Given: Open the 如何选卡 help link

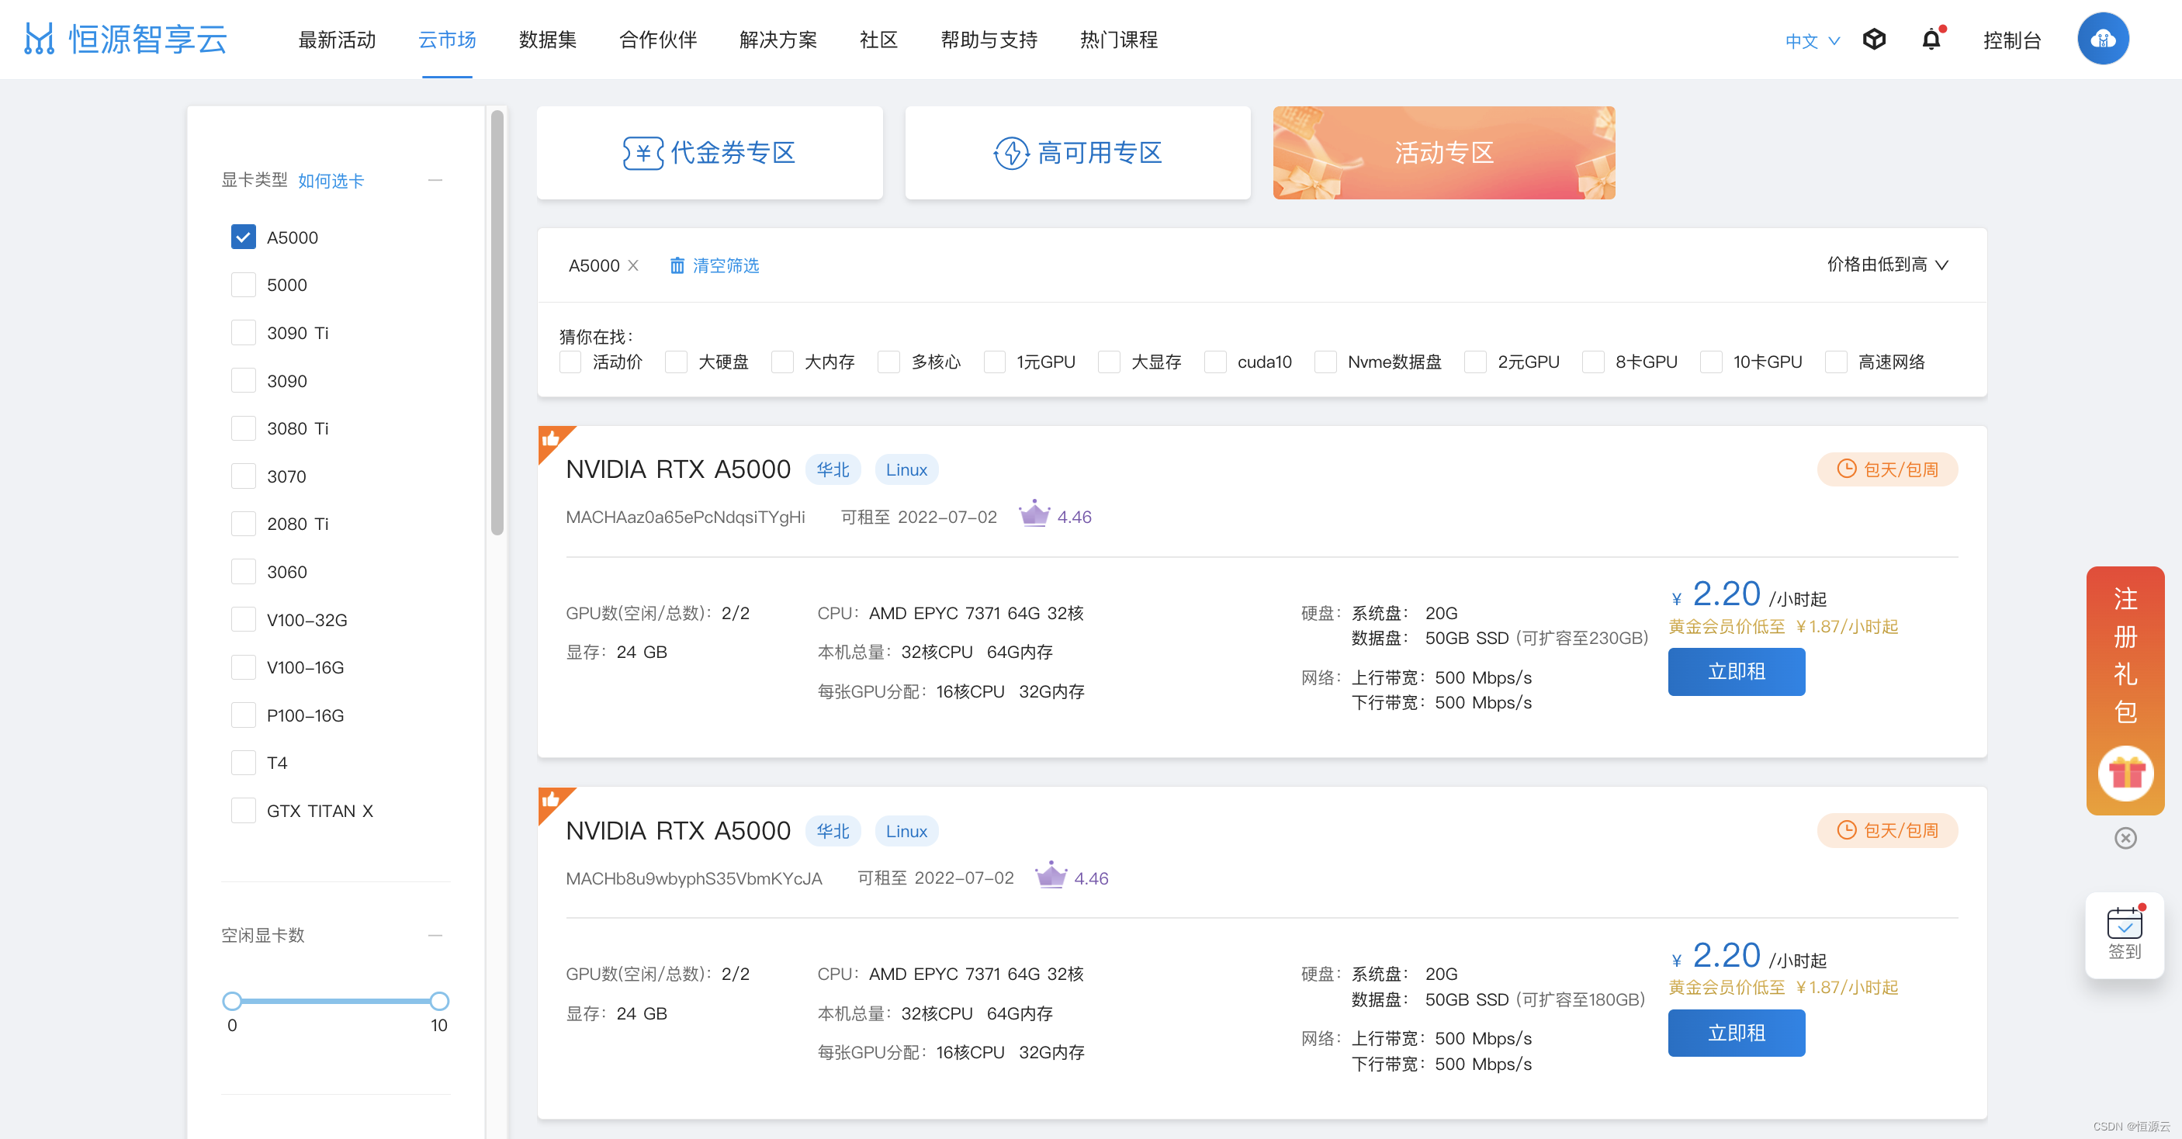Looking at the screenshot, I should [x=331, y=180].
